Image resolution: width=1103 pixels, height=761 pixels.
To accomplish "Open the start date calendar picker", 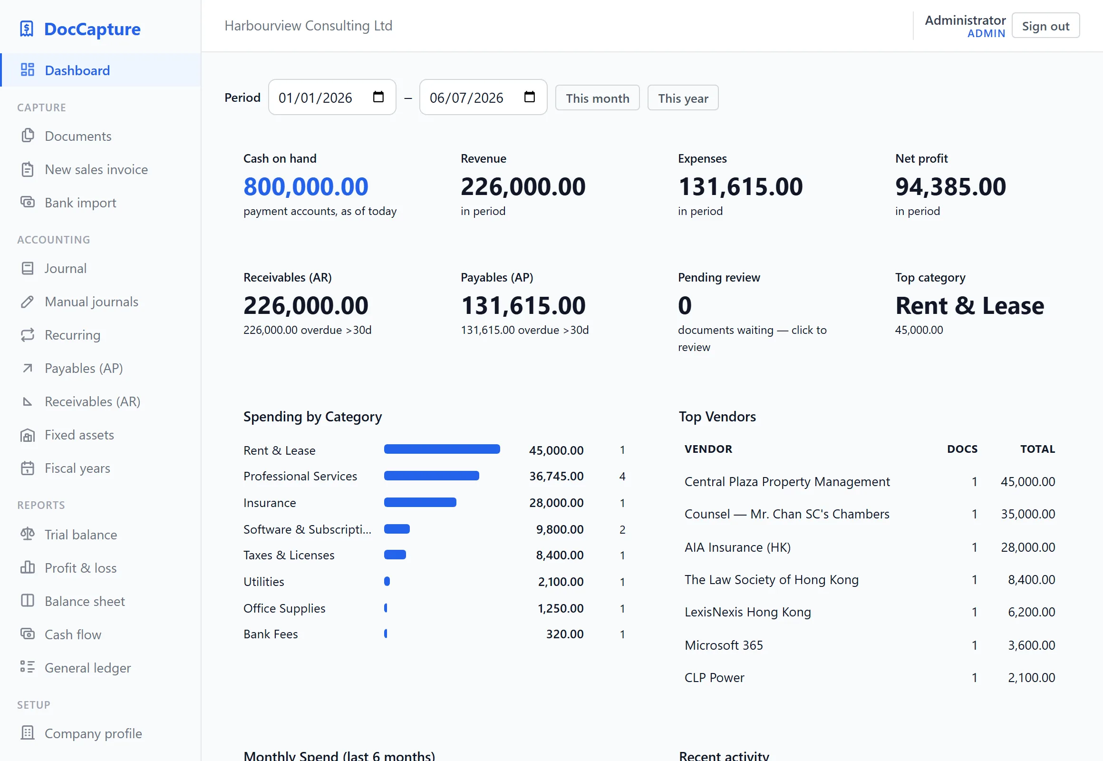I will (x=378, y=97).
